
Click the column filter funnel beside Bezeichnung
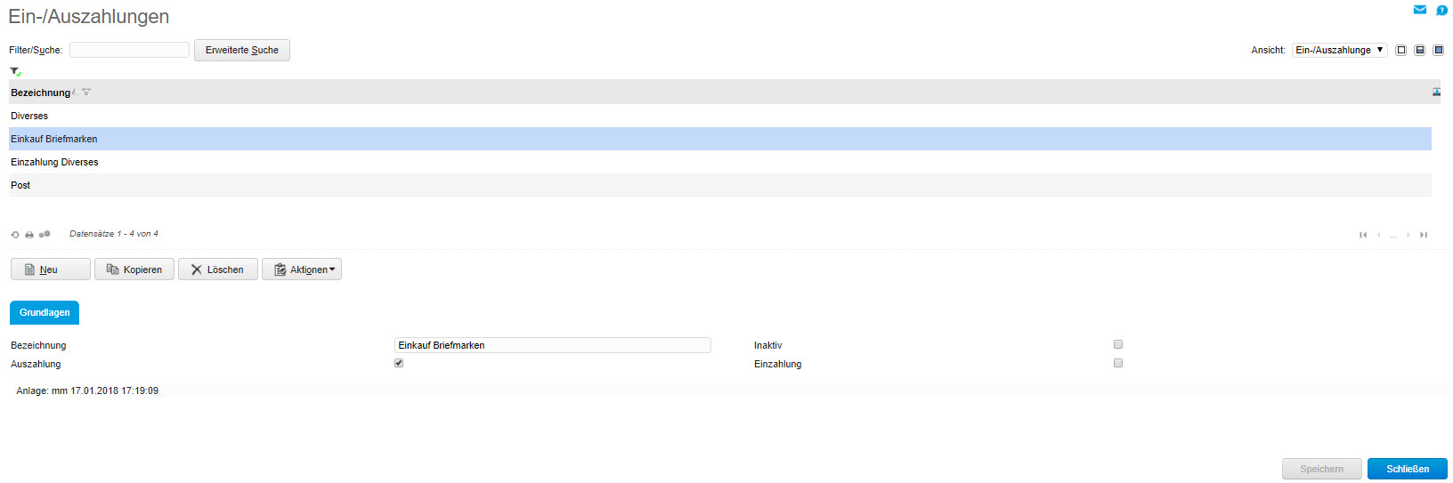(x=86, y=93)
